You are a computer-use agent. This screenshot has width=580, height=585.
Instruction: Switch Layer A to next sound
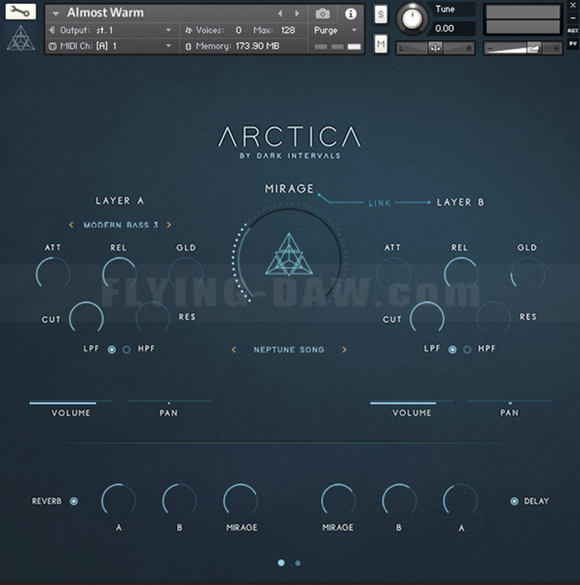tap(169, 224)
